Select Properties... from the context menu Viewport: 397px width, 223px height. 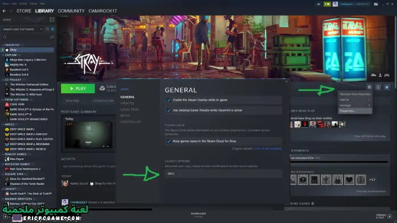355,111
